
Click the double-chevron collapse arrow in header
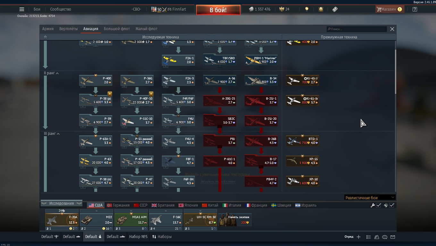coord(45,37)
